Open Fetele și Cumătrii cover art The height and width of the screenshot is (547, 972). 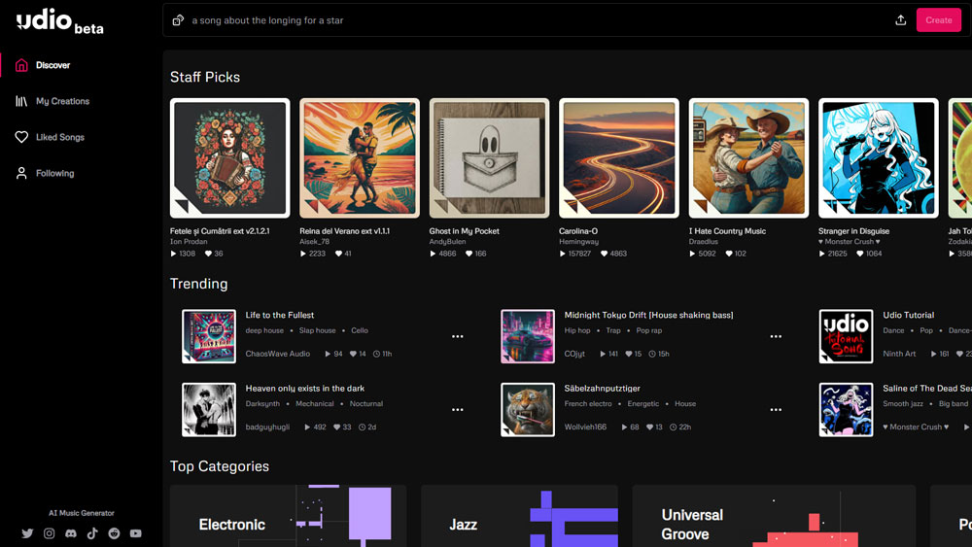230,158
